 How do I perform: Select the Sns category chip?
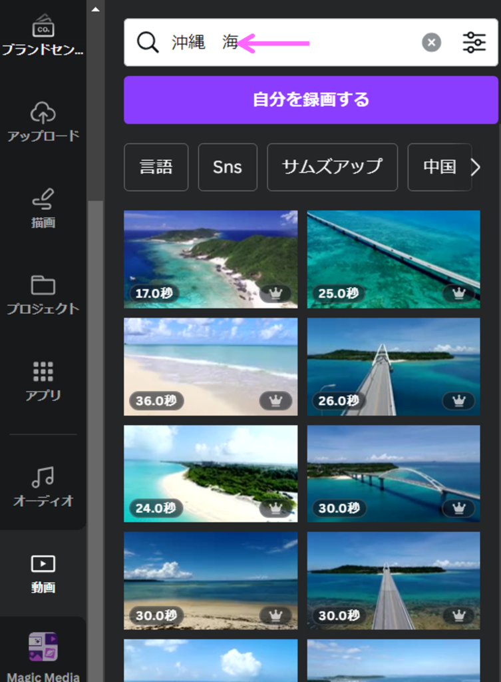click(x=228, y=167)
